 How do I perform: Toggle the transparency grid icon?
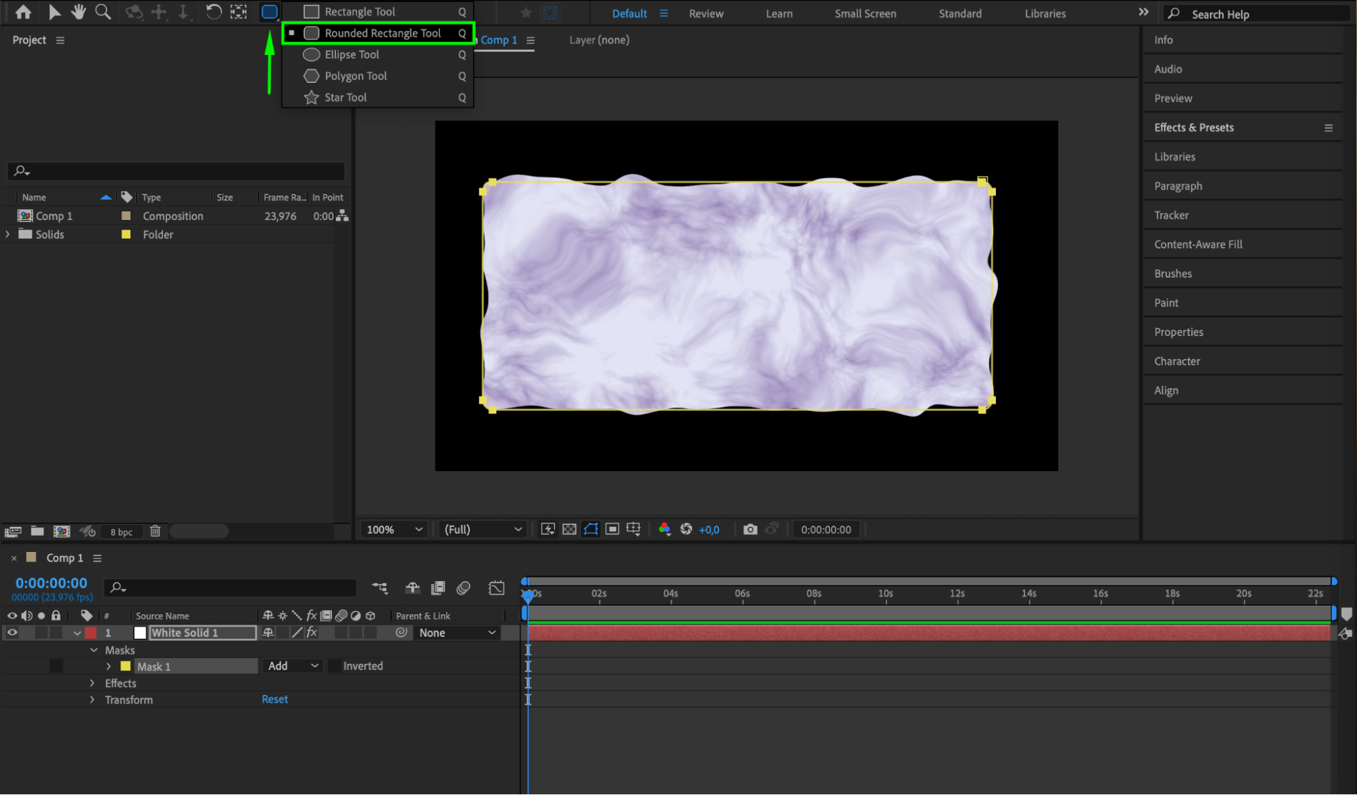[570, 530]
